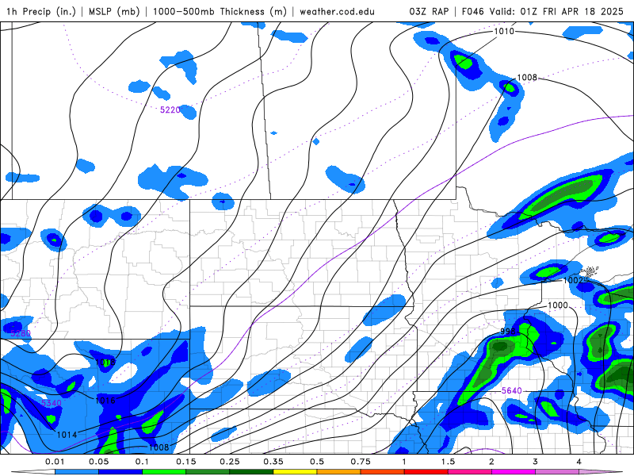Image resolution: width=634 pixels, height=476 pixels.
Task: Click the 4 legend value
Action: click(579, 462)
